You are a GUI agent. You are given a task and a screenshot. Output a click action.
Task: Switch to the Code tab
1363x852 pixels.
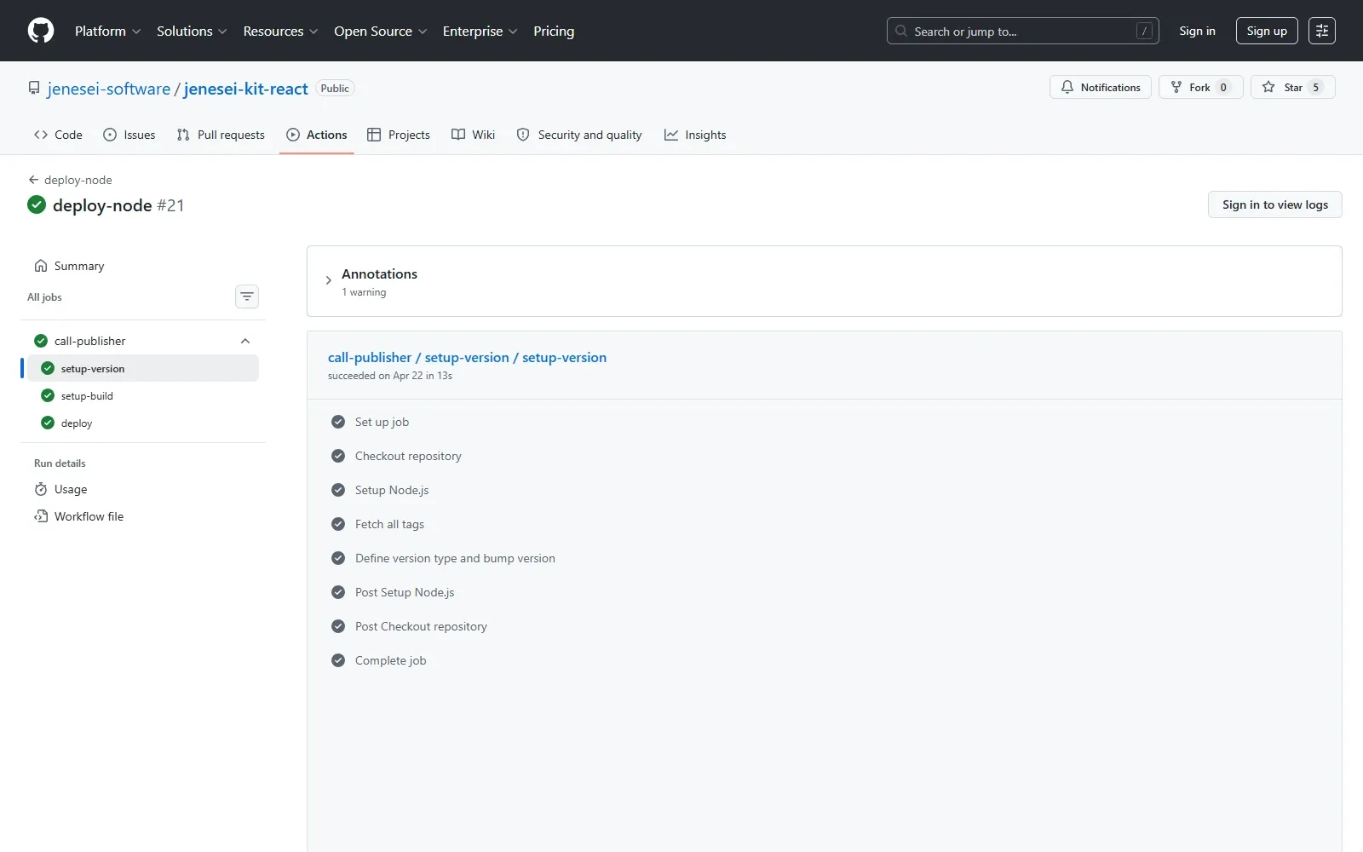(58, 135)
